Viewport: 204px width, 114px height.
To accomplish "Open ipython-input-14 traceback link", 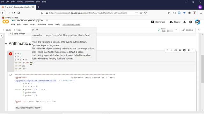I will [35, 80].
